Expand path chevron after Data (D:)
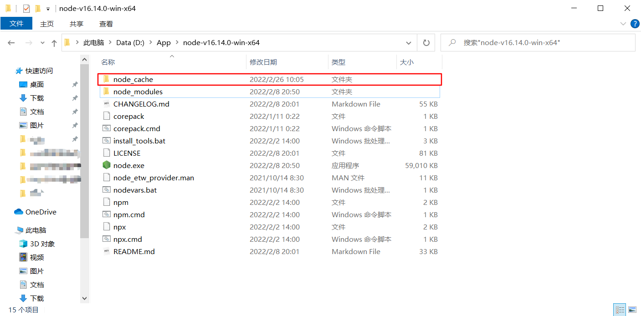The width and height of the screenshot is (641, 316). [x=150, y=42]
